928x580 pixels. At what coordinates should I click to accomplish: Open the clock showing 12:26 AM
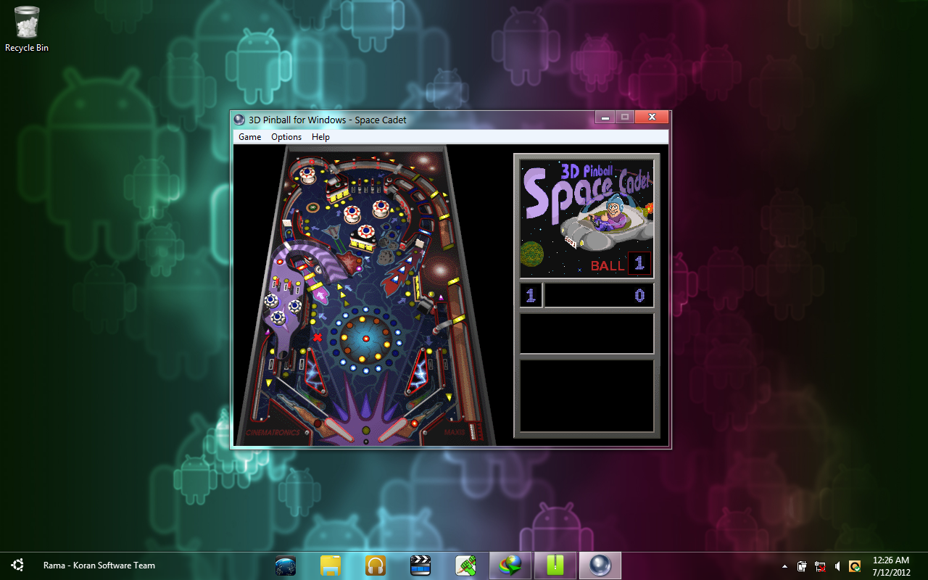click(x=891, y=566)
